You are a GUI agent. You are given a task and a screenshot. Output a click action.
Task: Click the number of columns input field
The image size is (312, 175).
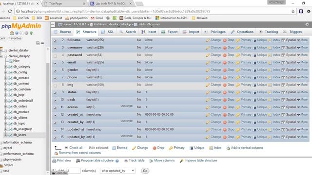coord(73,171)
